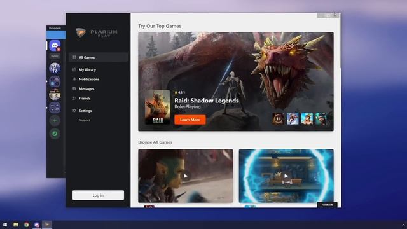
Task: Show hidden system tray icons
Action: (x=403, y=225)
